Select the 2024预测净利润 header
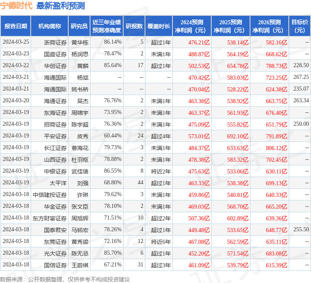 [192, 26]
